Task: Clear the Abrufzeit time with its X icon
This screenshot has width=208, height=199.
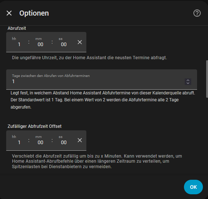Action: (80, 42)
